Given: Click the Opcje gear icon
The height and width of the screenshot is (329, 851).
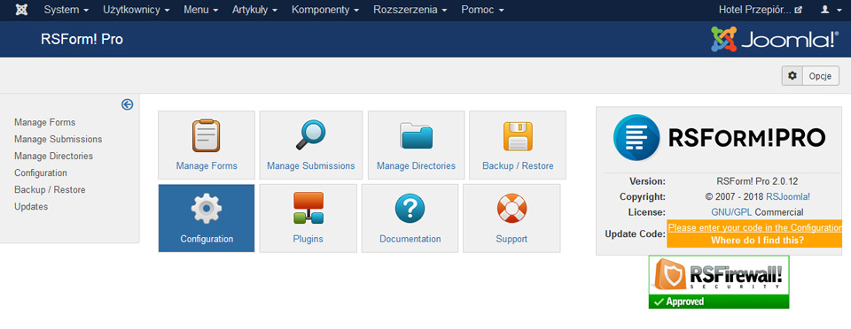Looking at the screenshot, I should coord(792,76).
